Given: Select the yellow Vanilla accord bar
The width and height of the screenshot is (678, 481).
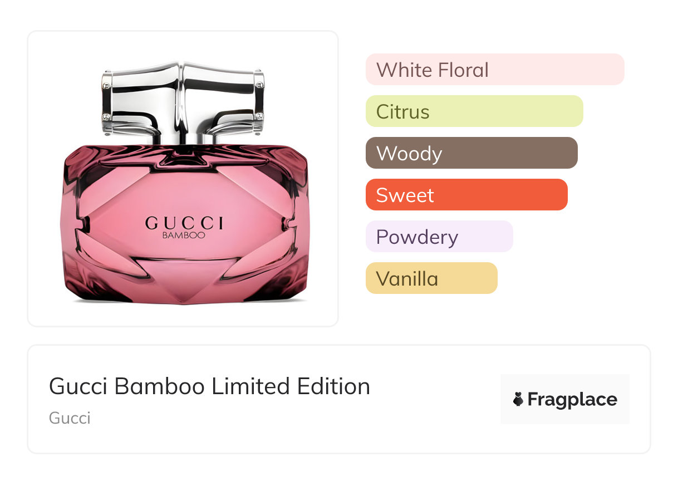Looking at the screenshot, I should click(x=431, y=278).
